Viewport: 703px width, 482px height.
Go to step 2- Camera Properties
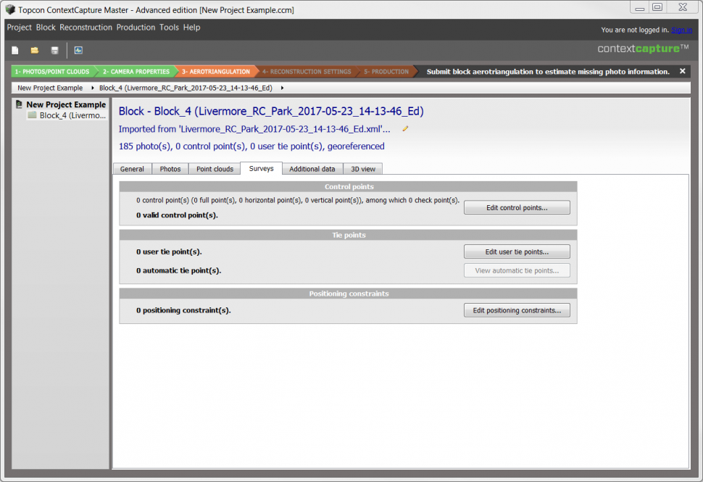click(136, 71)
